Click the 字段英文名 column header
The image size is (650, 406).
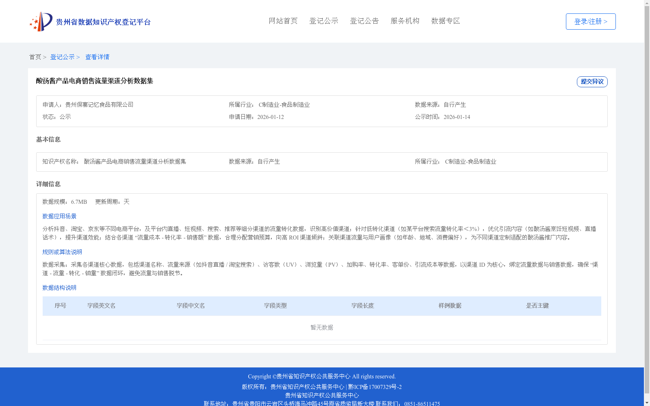click(x=102, y=306)
